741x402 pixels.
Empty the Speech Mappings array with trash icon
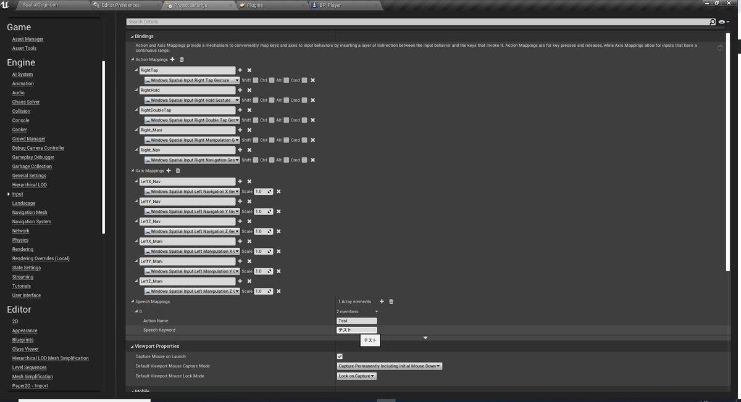click(x=391, y=301)
